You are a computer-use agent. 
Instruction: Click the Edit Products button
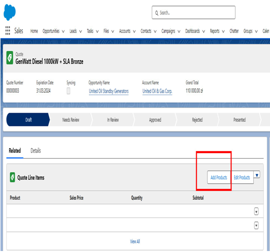[x=242, y=177]
